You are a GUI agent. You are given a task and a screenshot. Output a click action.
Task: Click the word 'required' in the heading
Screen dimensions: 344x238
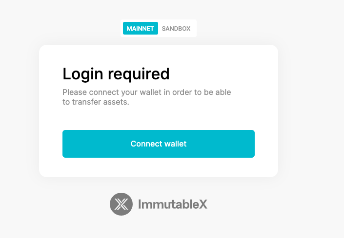[x=139, y=74]
